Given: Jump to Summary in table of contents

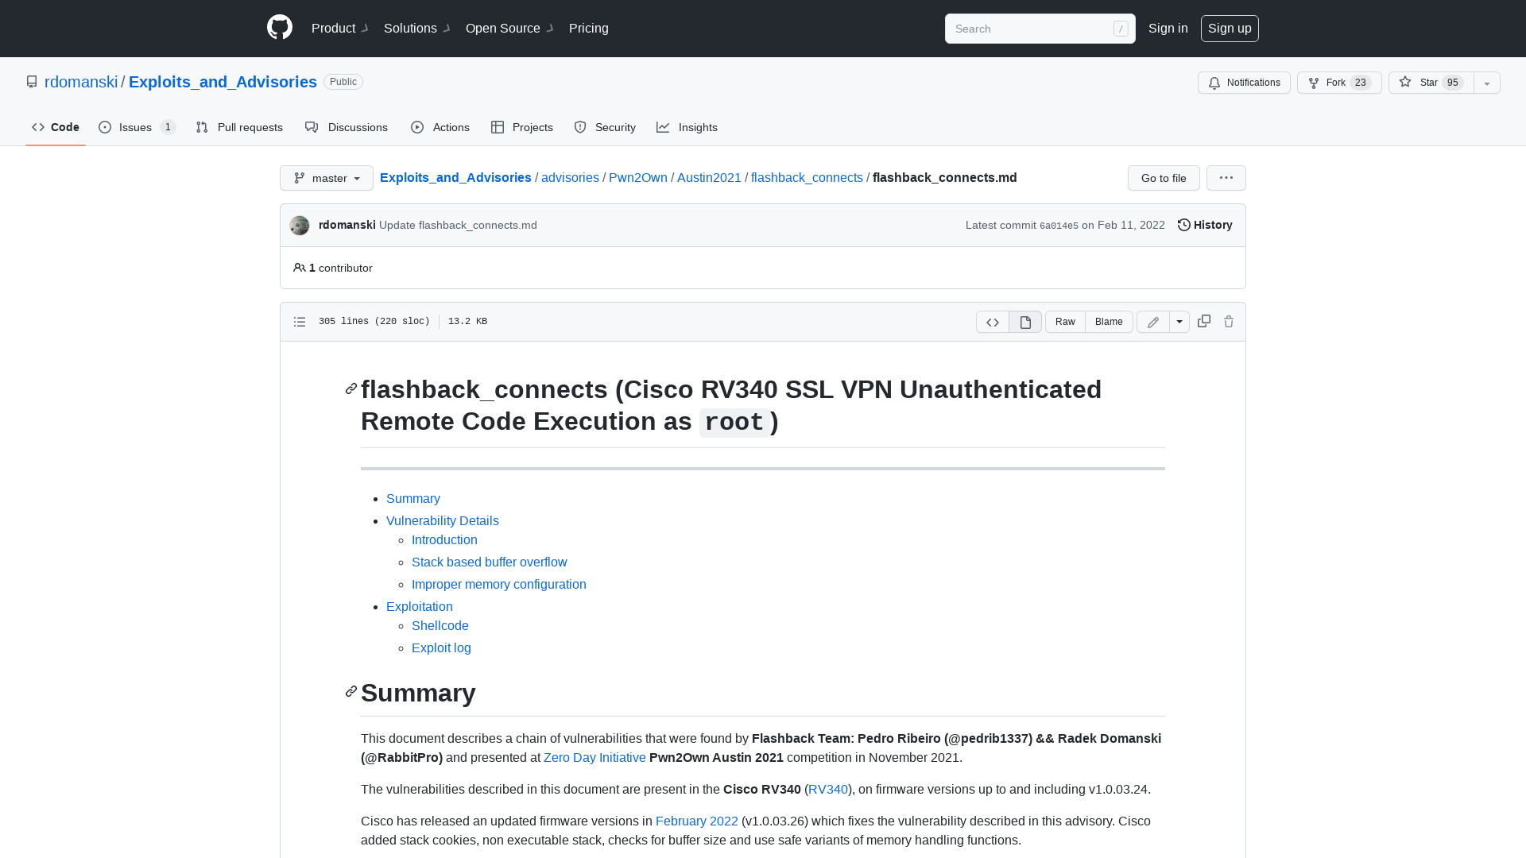Looking at the screenshot, I should tap(413, 499).
